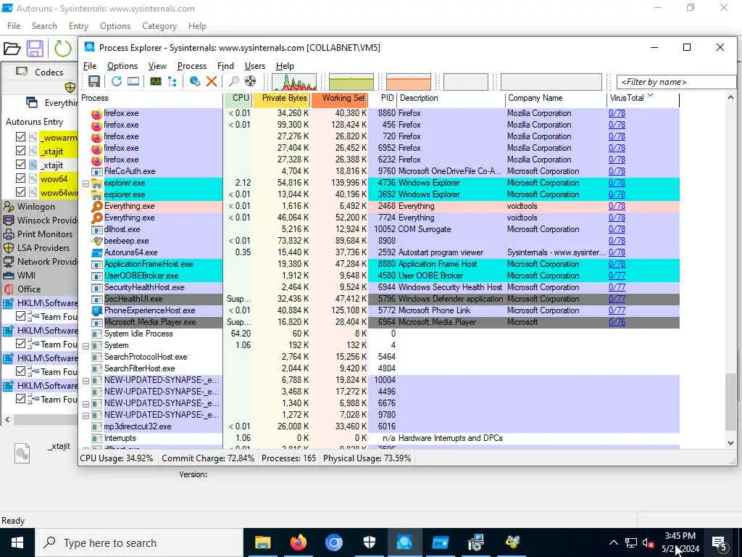Open the Category menu in Autoruns
The image size is (742, 557).
point(159,26)
